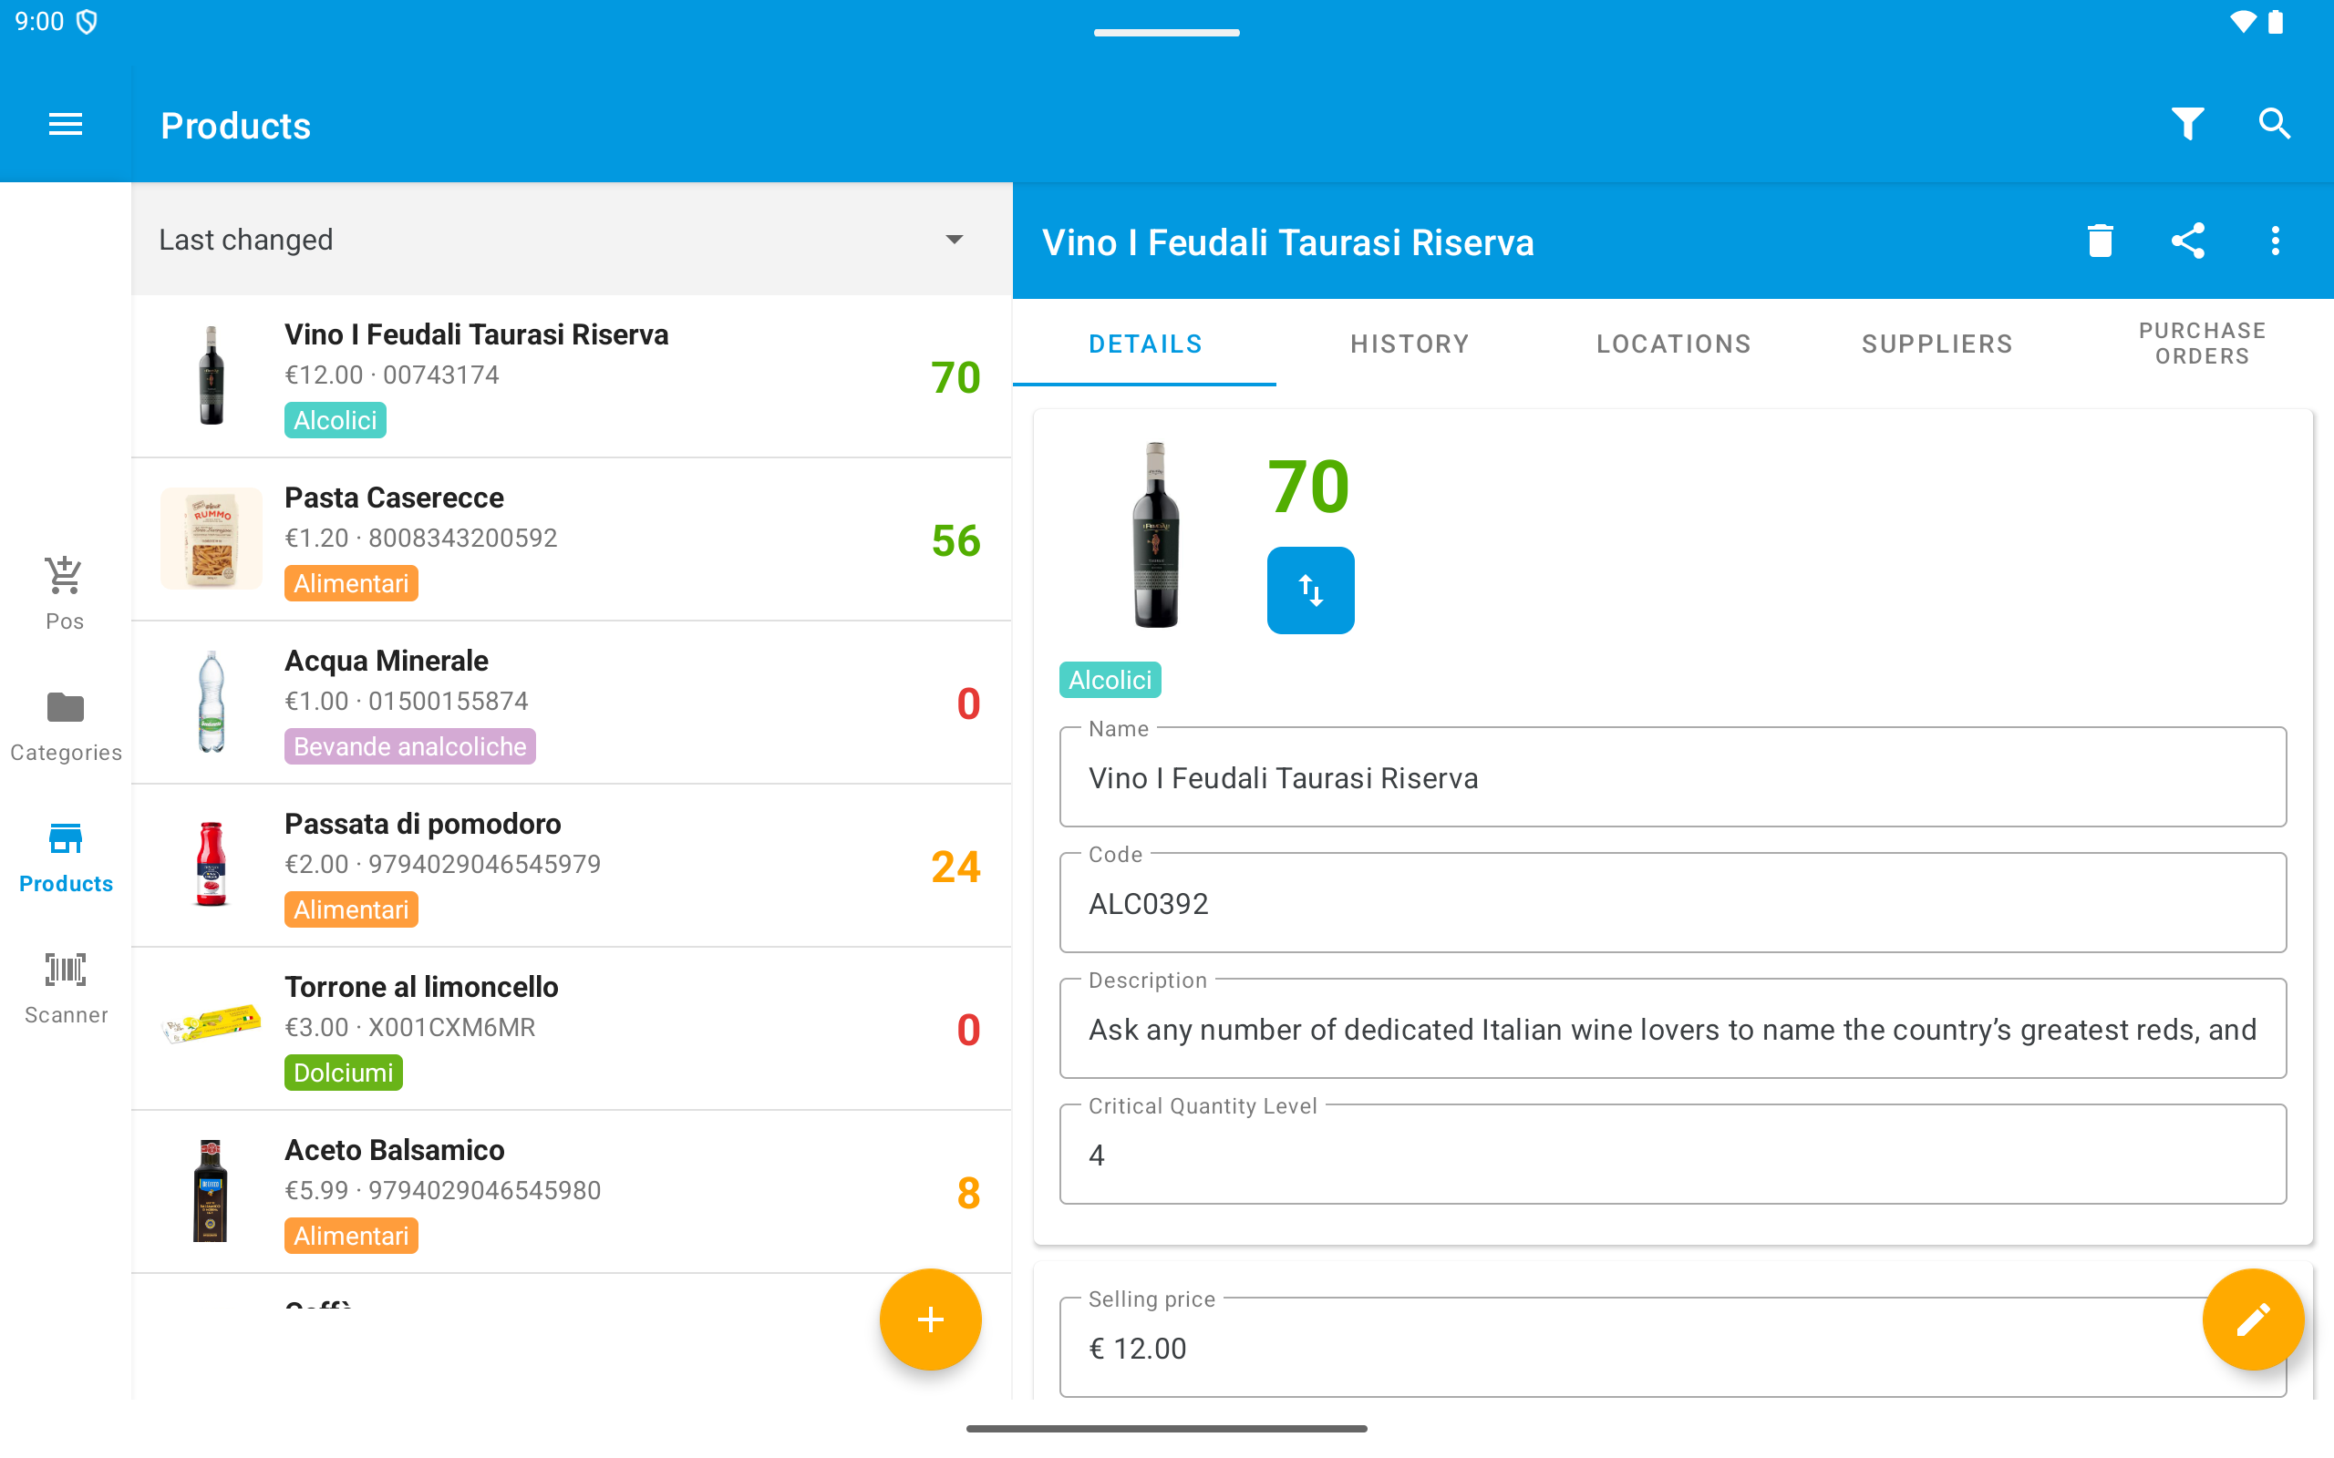
Task: Tap the Vino I Feudali Taurasi Riserva header title
Action: tap(1287, 242)
